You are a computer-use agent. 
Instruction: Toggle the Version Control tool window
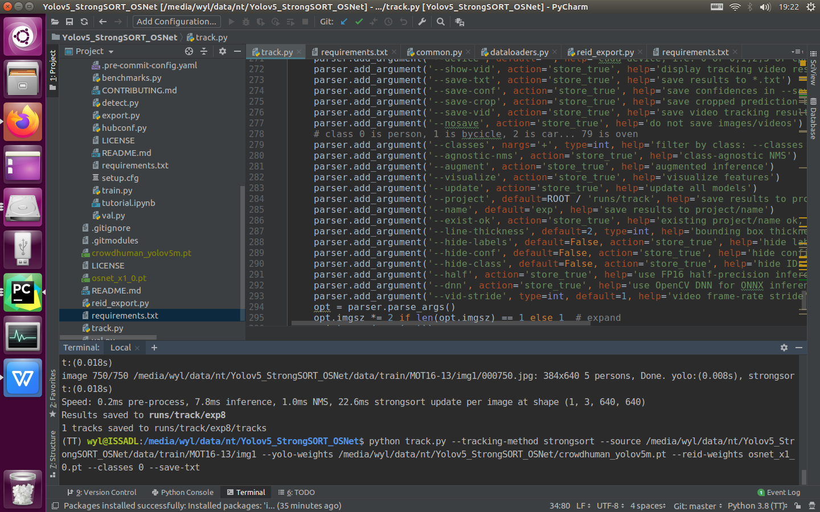tap(102, 492)
